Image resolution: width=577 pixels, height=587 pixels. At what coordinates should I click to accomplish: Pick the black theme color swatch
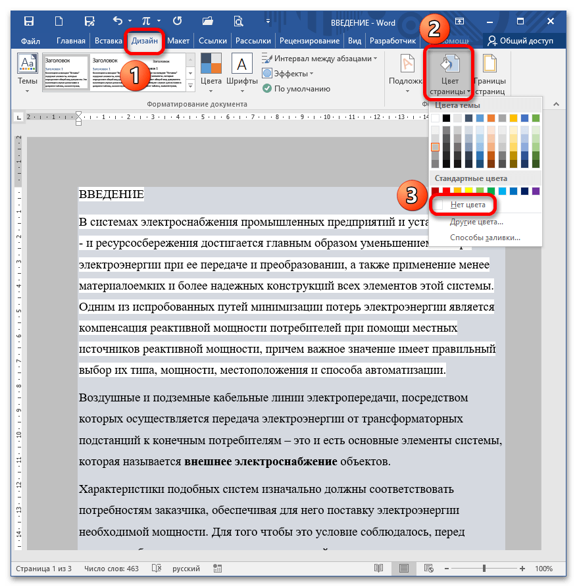click(446, 118)
